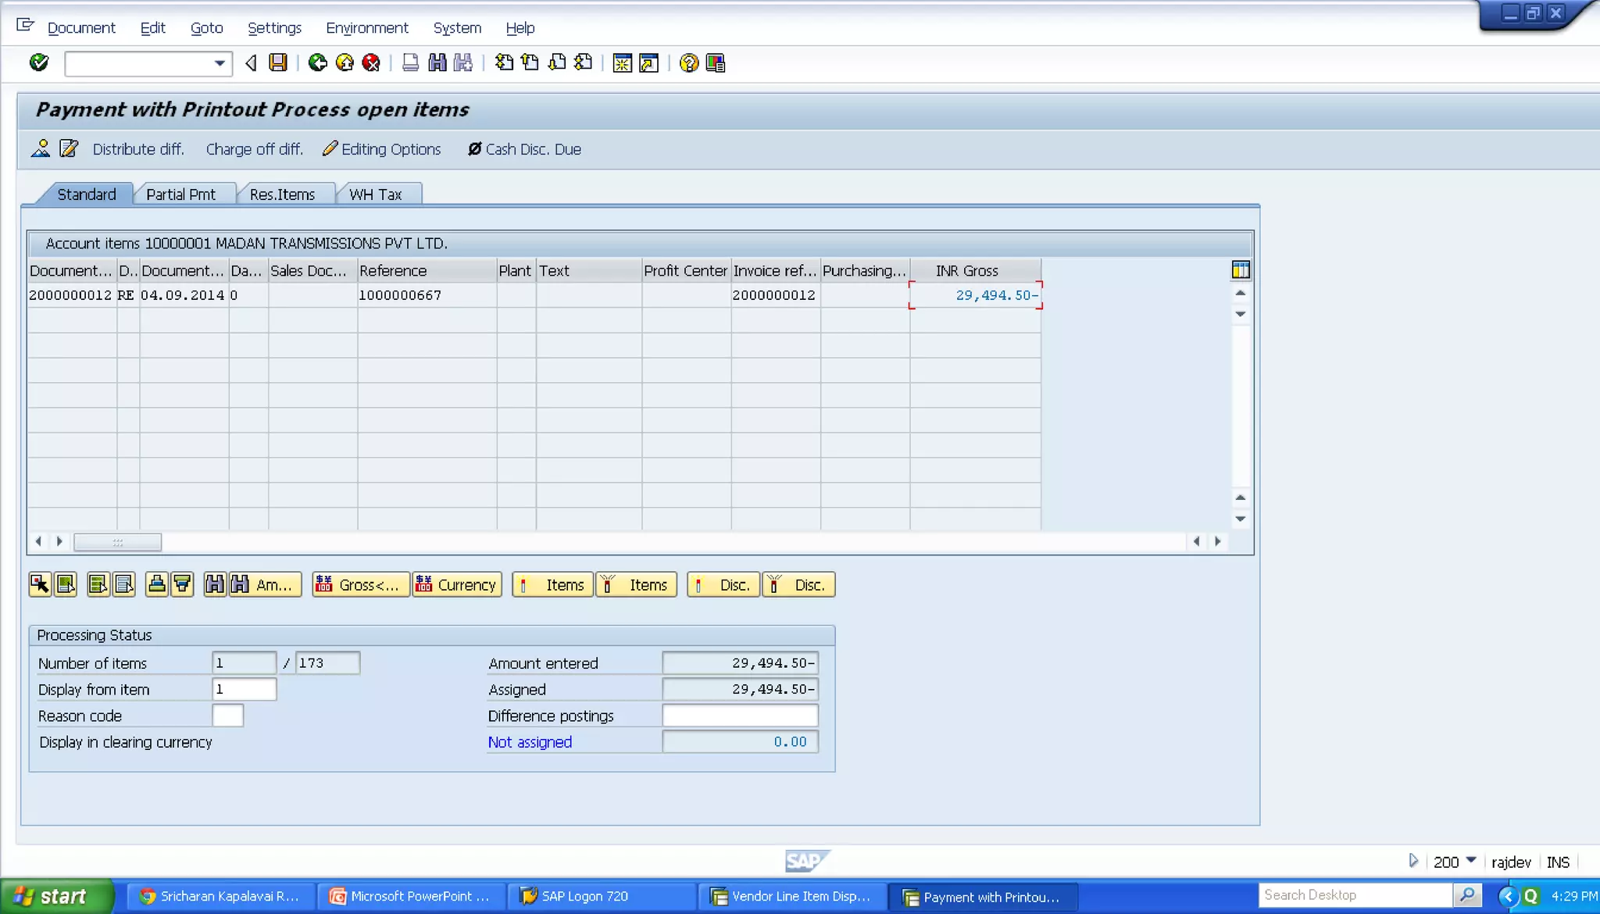
Task: Switch to the WH Tax tab
Action: (x=375, y=195)
